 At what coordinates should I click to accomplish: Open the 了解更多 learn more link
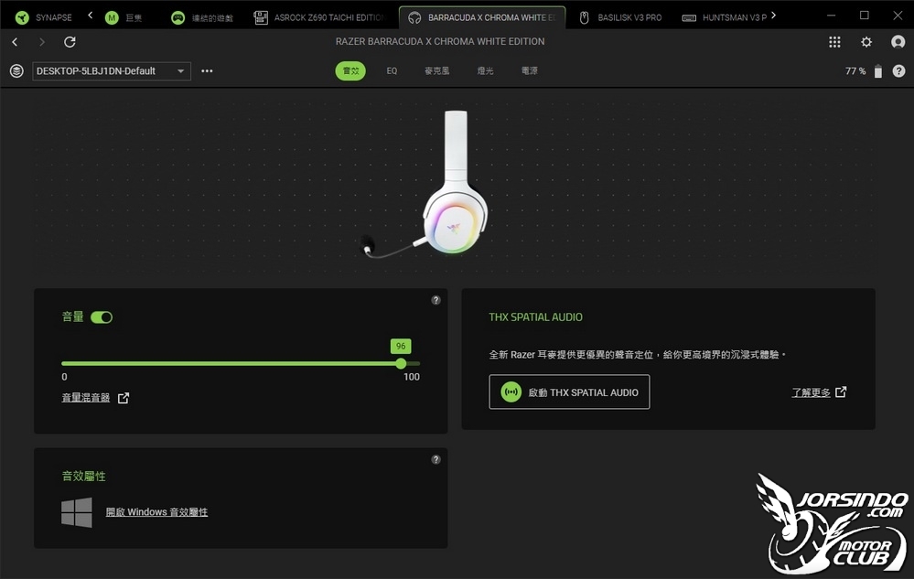[x=811, y=392]
